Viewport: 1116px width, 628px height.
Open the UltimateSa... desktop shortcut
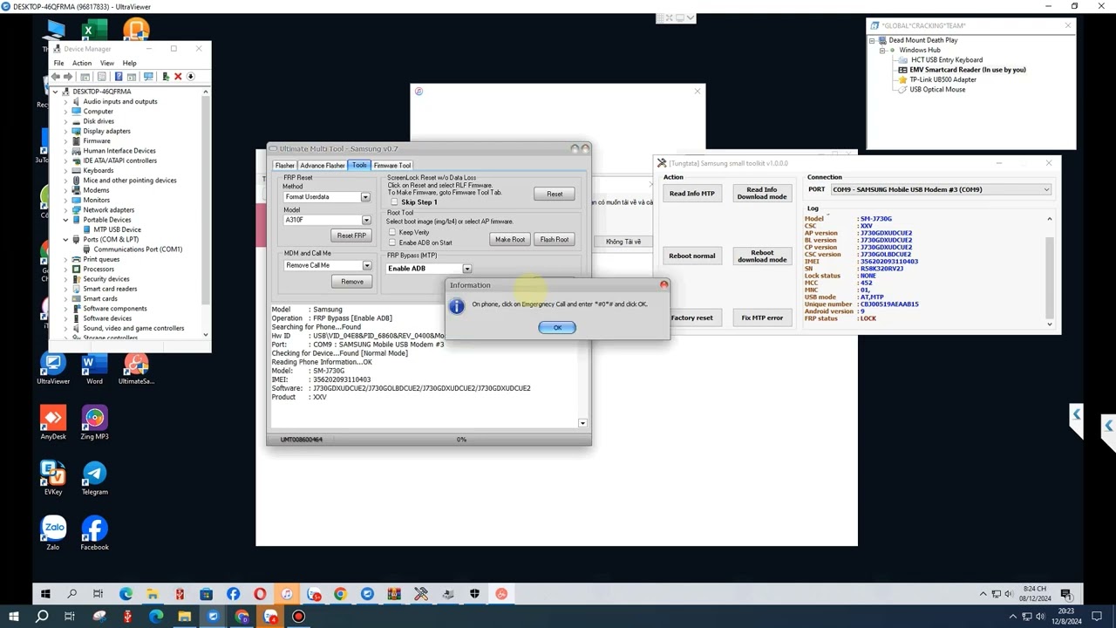pos(135,368)
